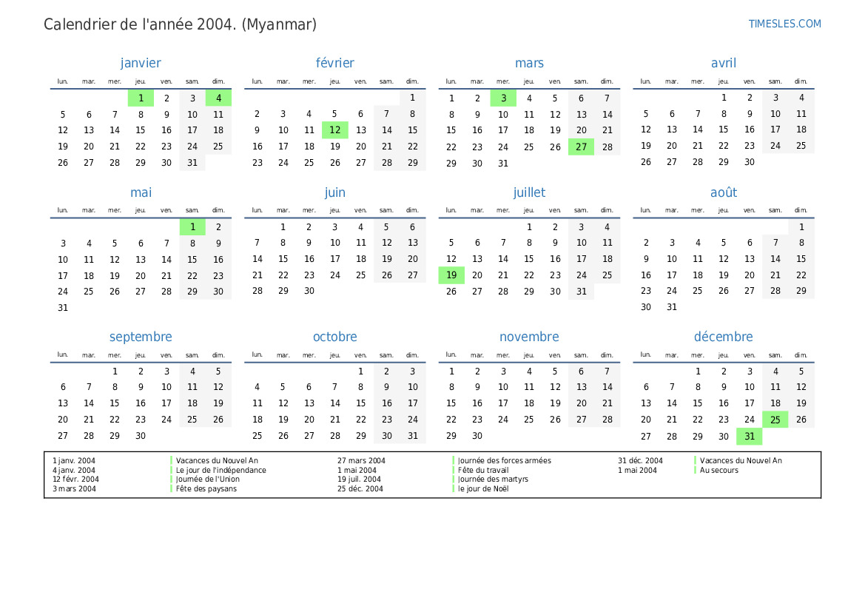Image resolution: width=865 pixels, height=612 pixels.
Task: Select highlighted 27 in mars
Action: tap(581, 147)
